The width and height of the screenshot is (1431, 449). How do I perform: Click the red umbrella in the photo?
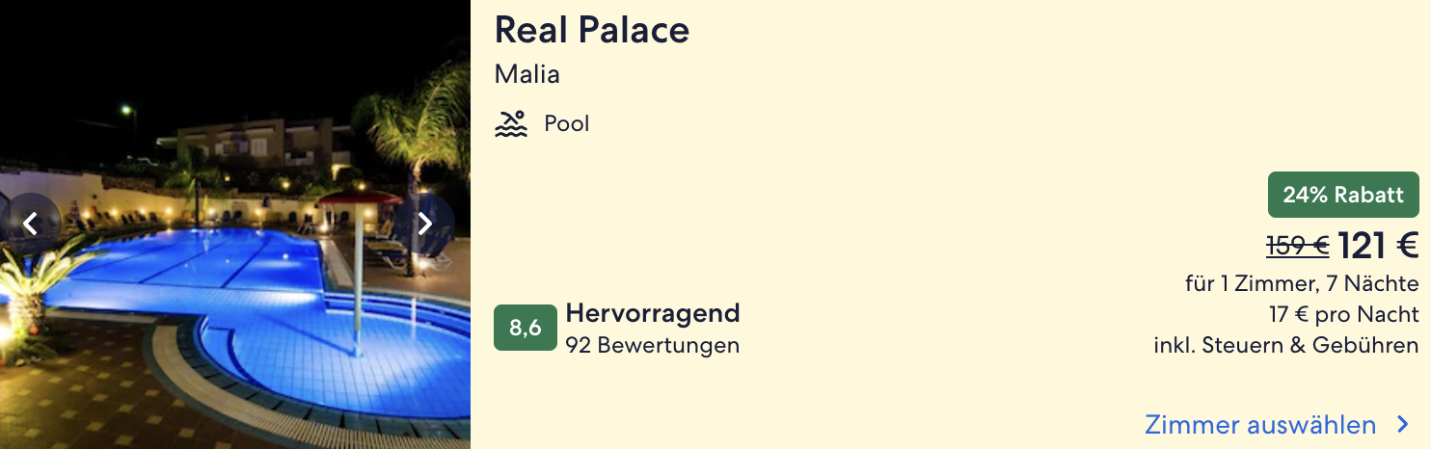359,198
